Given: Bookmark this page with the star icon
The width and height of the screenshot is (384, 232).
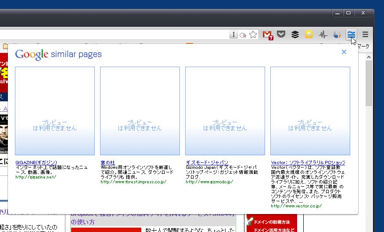Looking at the screenshot, I should [253, 35].
